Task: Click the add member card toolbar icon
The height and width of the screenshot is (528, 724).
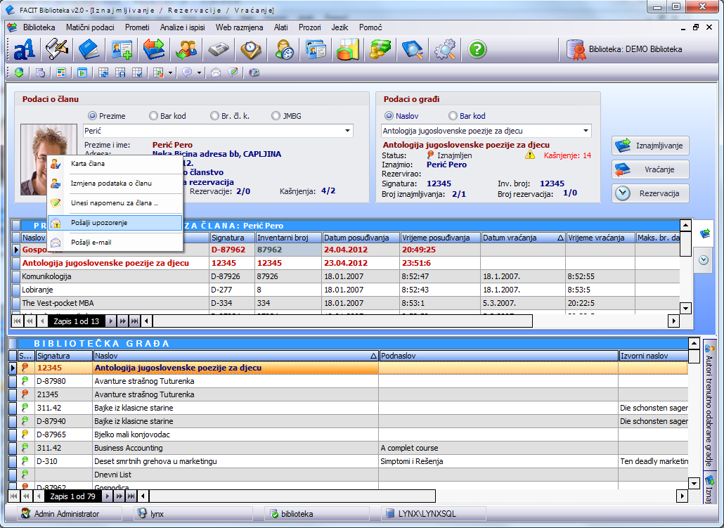Action: [122, 49]
